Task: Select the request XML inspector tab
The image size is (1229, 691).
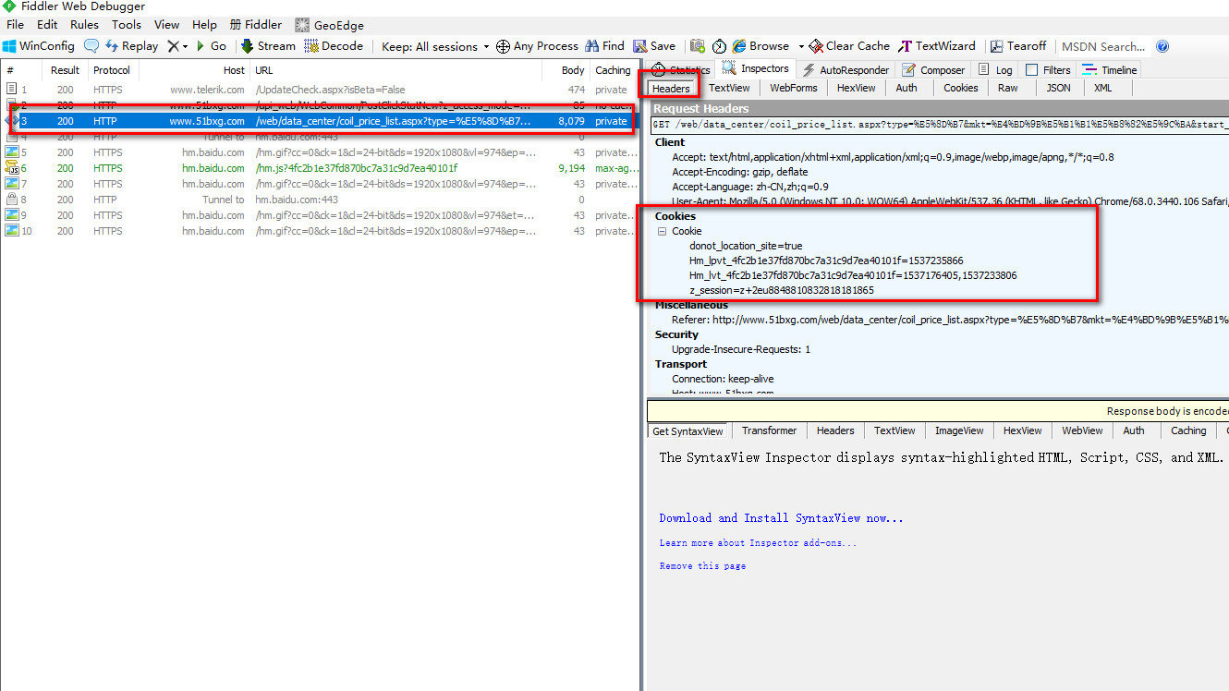Action: 1102,89
